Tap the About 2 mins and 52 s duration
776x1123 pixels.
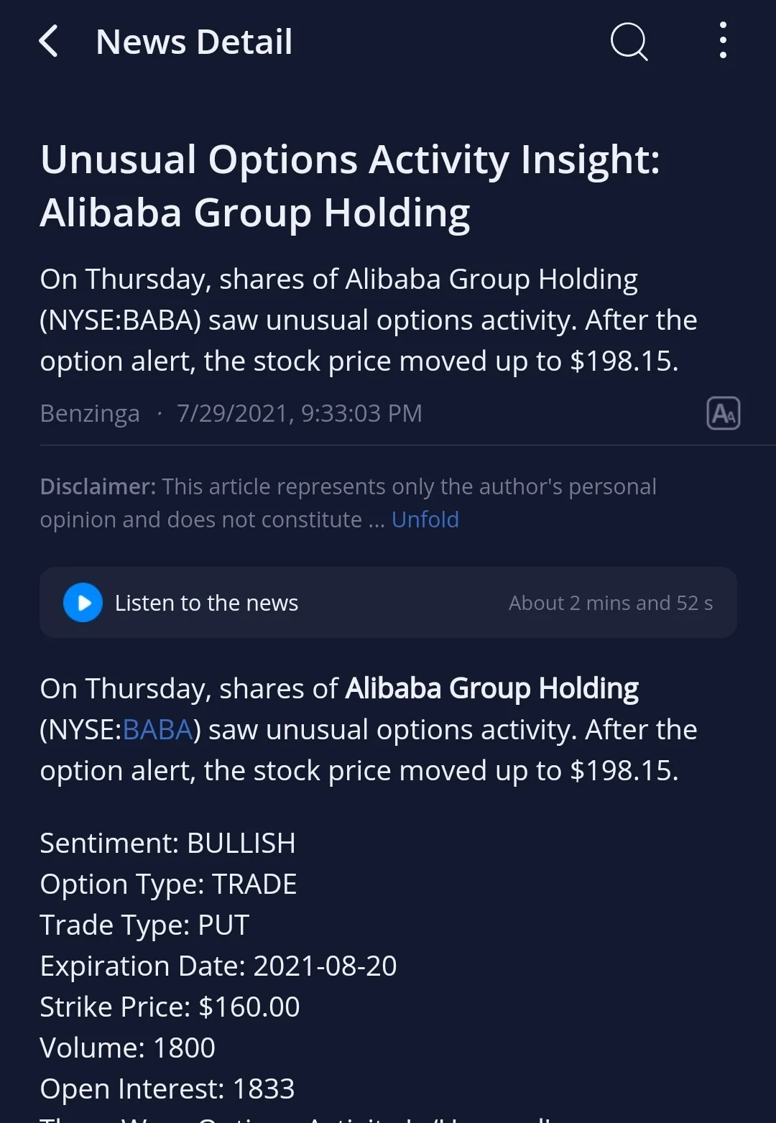coord(611,603)
